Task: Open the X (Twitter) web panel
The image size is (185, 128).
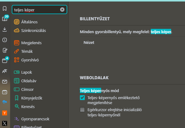Action: tap(5, 123)
